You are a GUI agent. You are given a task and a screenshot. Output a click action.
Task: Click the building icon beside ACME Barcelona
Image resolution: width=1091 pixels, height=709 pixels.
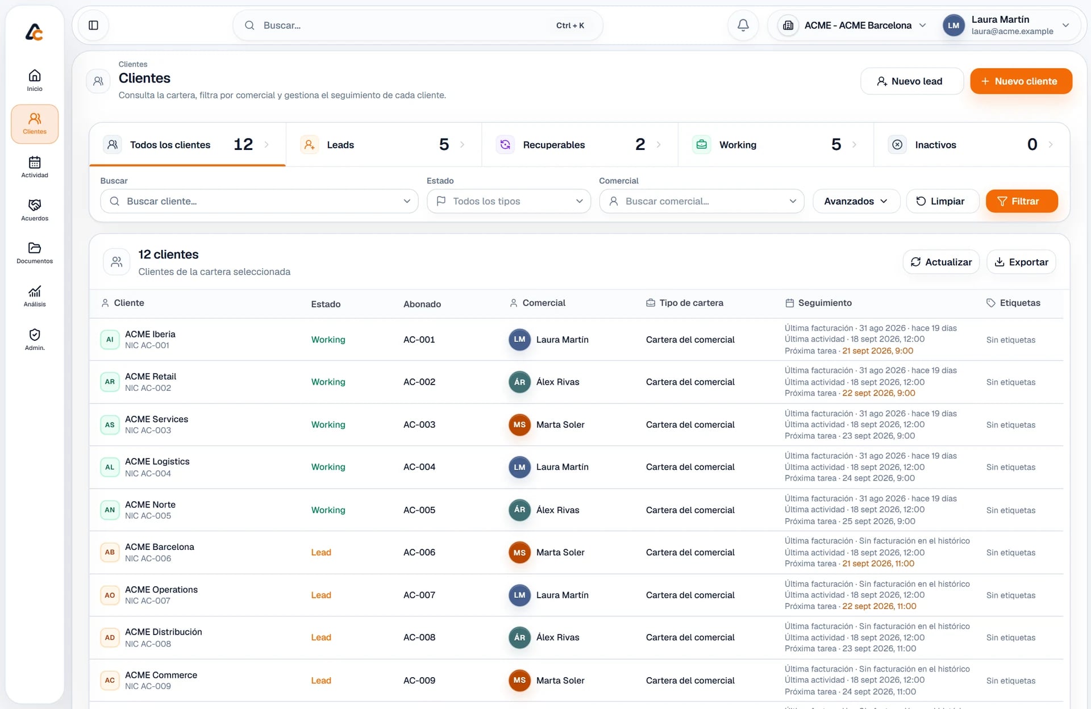(x=788, y=26)
